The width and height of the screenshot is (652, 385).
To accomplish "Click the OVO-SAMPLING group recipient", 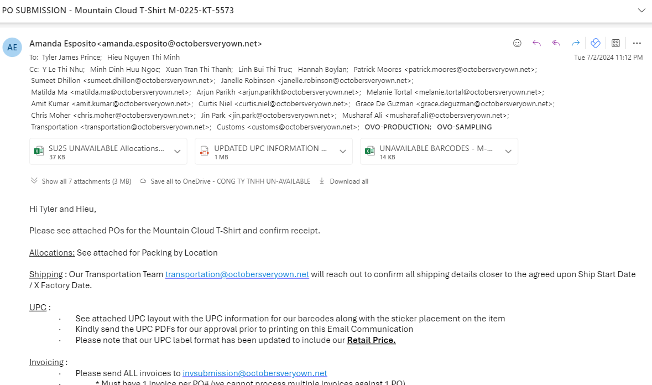I will [x=464, y=127].
